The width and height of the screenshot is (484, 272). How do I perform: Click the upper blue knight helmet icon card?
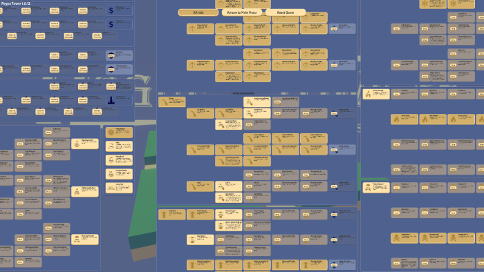coord(119,55)
